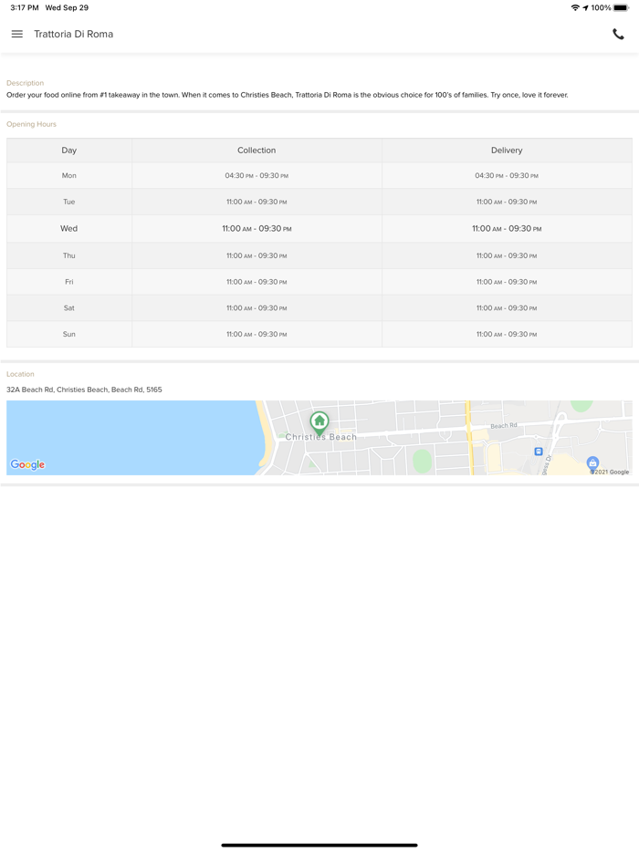Click Wednesday collection hours cell
Screen dimensions: 639x852
click(257, 229)
